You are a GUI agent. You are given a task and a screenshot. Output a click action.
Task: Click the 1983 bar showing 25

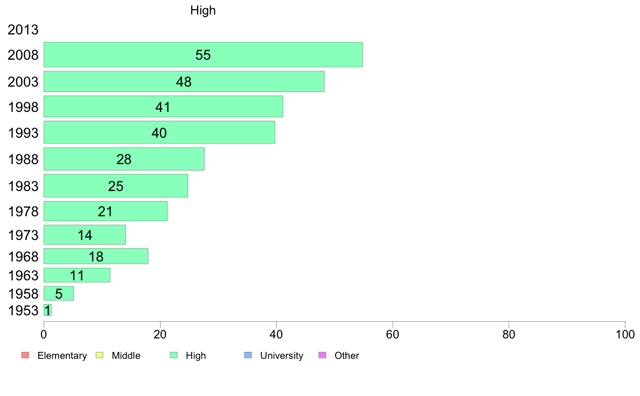[x=116, y=186]
